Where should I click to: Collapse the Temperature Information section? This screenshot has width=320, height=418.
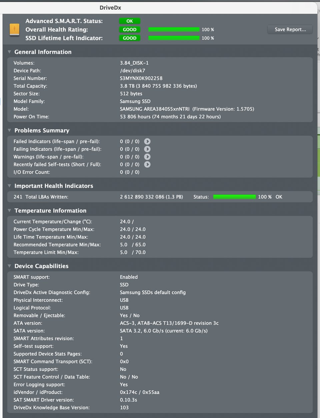[9, 211]
